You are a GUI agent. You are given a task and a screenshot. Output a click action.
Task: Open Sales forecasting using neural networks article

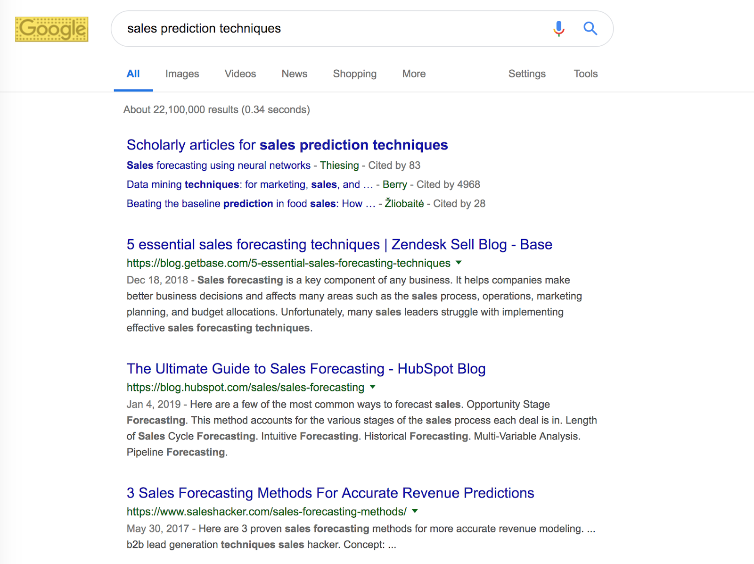click(x=219, y=166)
